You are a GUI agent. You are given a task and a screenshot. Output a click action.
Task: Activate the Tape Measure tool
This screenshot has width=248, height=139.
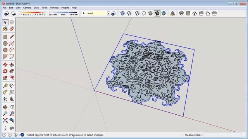pos(5,86)
